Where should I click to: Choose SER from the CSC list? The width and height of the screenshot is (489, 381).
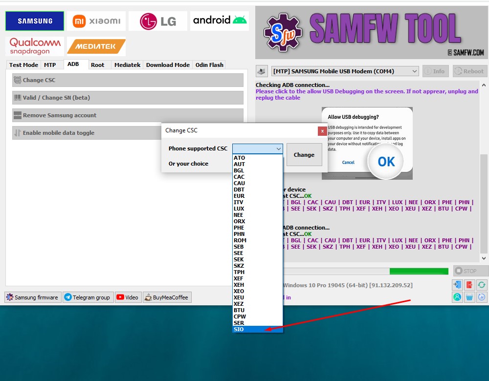click(258, 323)
